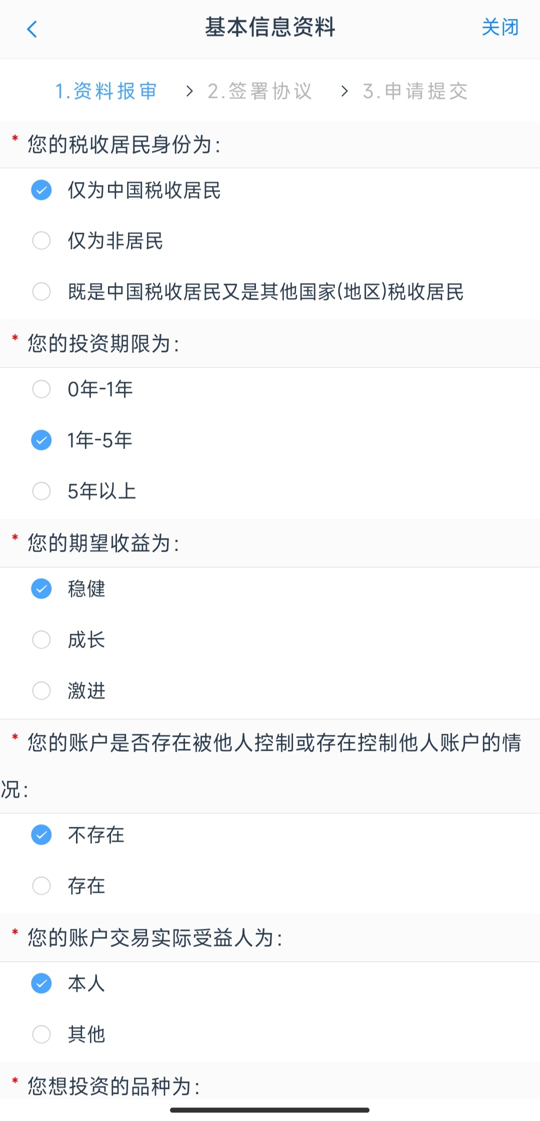Open step 1.资料报审
The width and height of the screenshot is (540, 1121).
click(106, 91)
